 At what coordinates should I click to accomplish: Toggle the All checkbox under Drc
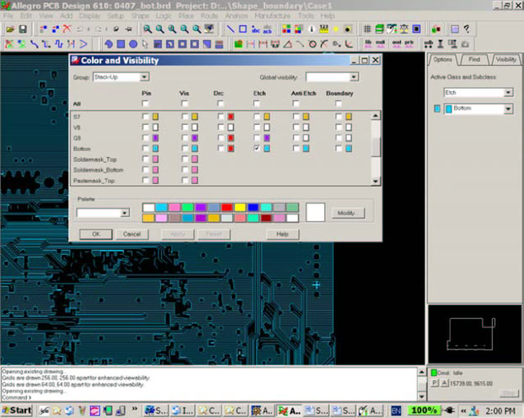(220, 104)
